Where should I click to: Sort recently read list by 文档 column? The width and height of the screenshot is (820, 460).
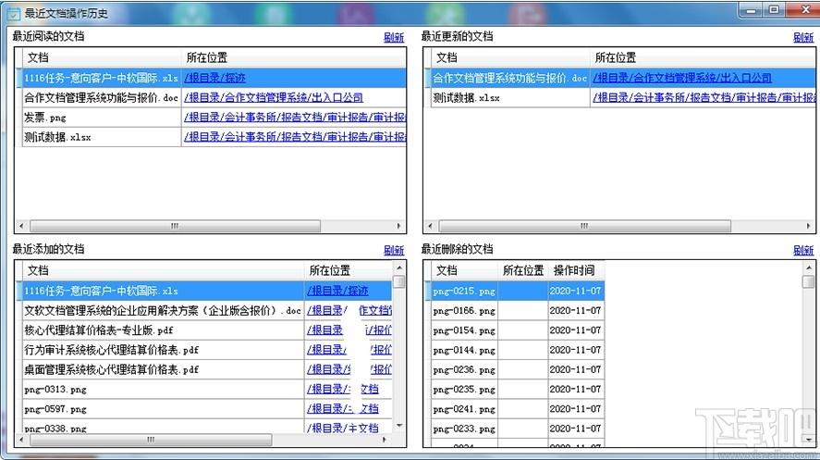tap(102, 57)
